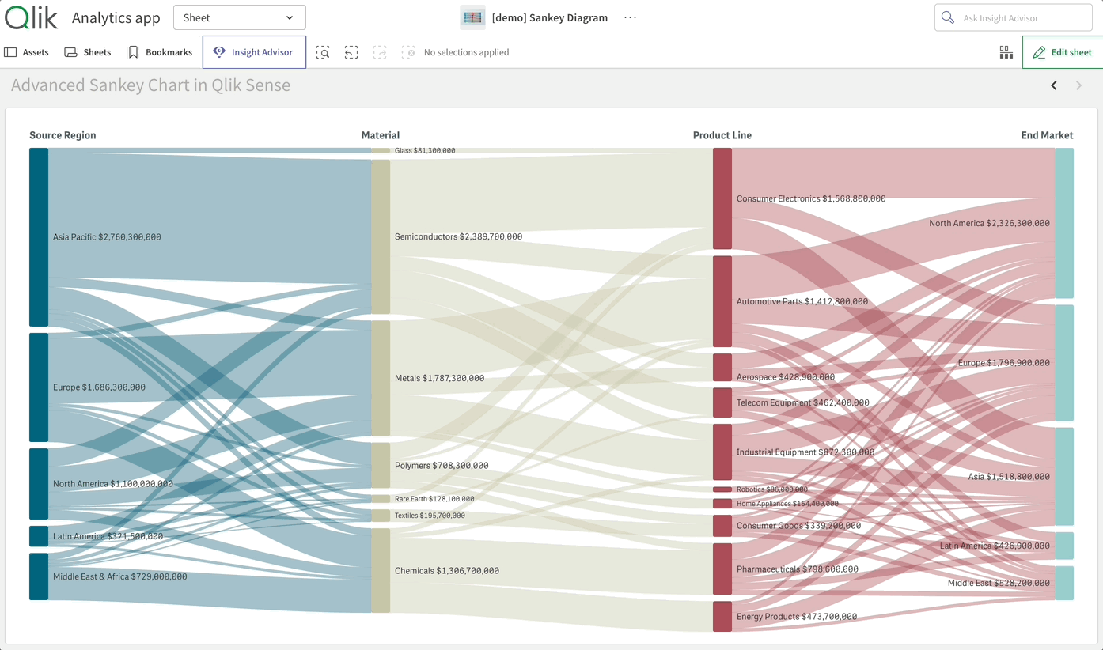Click the magnifier icon in the search box
This screenshot has height=650, width=1103.
[x=948, y=17]
